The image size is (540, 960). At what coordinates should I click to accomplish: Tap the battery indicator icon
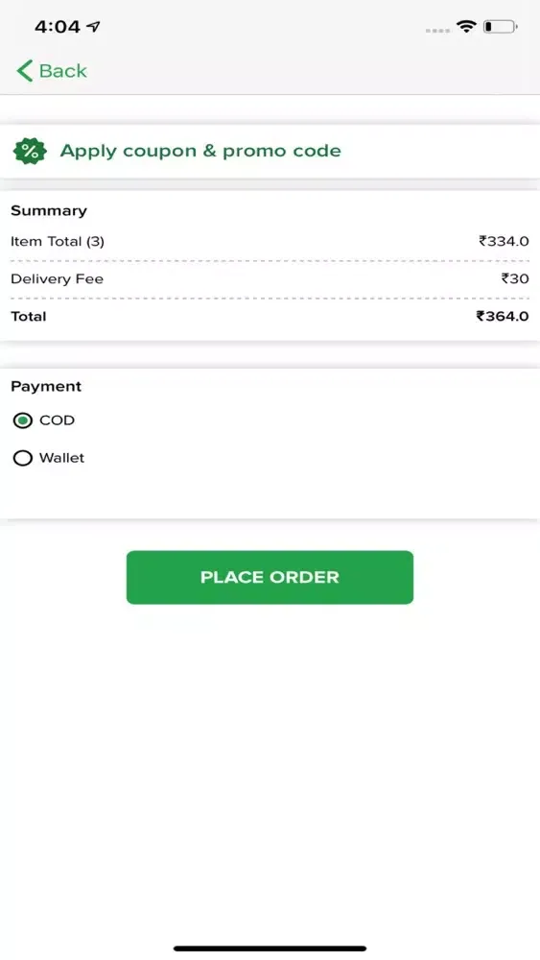[x=500, y=26]
